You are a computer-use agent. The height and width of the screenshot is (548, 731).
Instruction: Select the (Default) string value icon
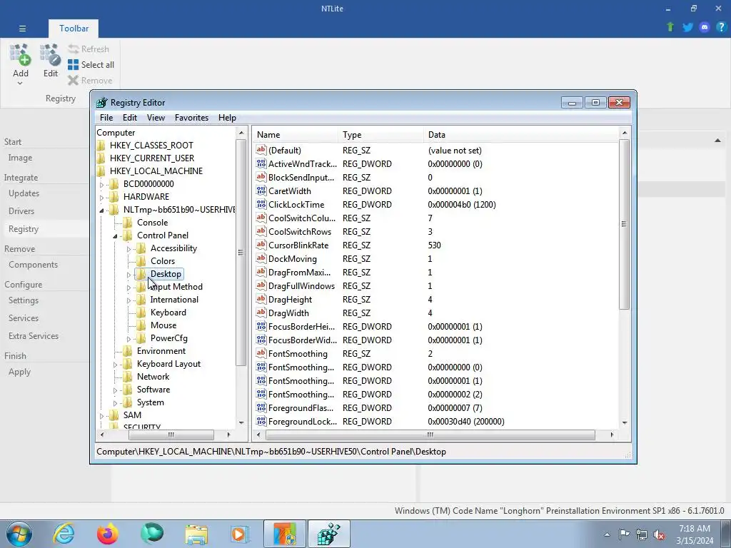261,150
